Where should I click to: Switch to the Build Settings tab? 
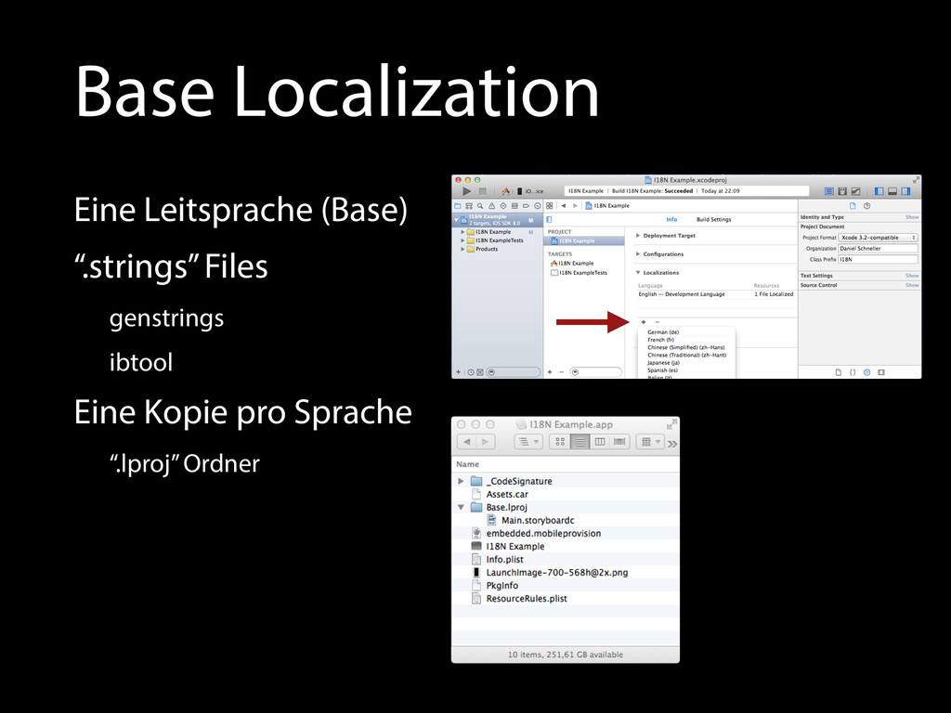714,219
